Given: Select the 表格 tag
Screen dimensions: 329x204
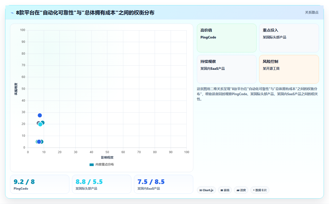Looking at the screenshot, I should click(225, 190).
